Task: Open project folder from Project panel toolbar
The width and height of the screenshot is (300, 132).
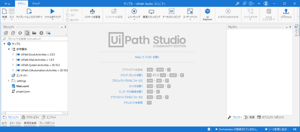Action: tap(34, 33)
